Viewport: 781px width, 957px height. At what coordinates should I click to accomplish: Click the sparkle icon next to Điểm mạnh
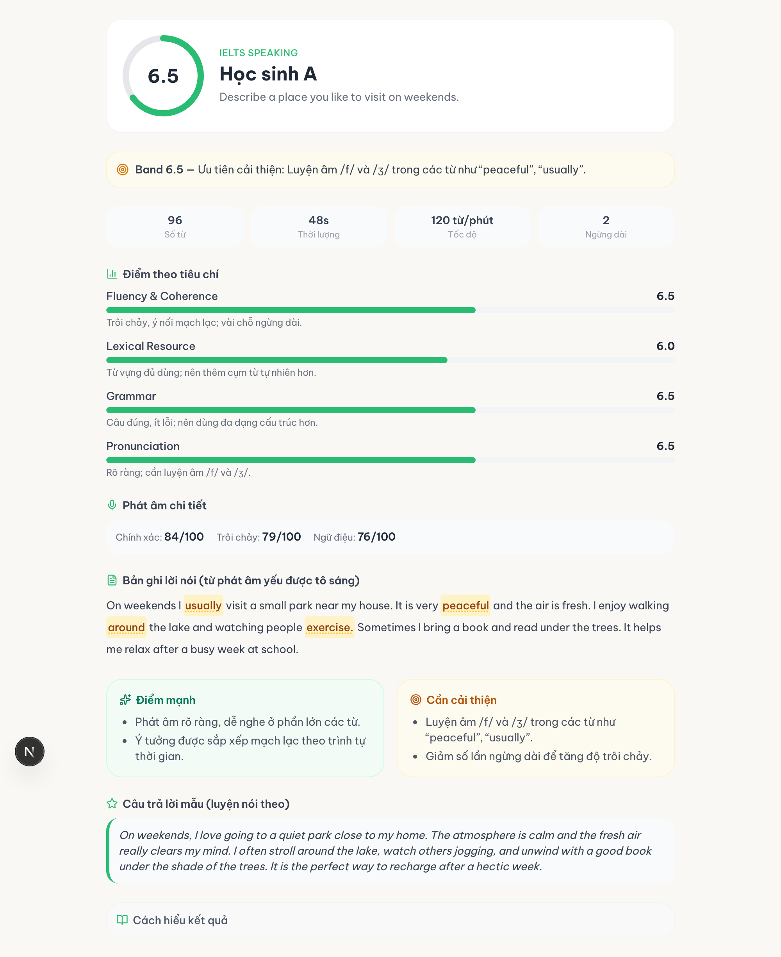pos(125,700)
